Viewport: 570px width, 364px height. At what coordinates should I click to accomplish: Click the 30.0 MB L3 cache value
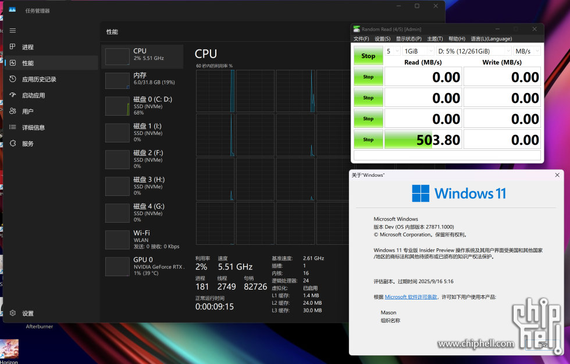click(312, 311)
